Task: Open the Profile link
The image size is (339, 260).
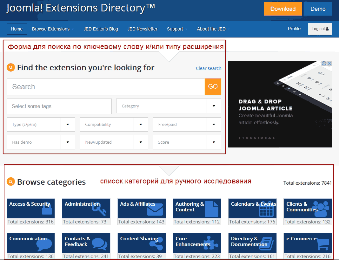Action: [294, 29]
